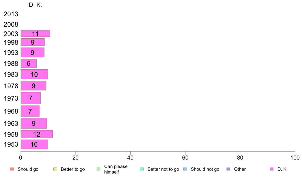This screenshot has height=187, width=302.
Task: Click the Better to go yellow swatch
Action: [55, 169]
